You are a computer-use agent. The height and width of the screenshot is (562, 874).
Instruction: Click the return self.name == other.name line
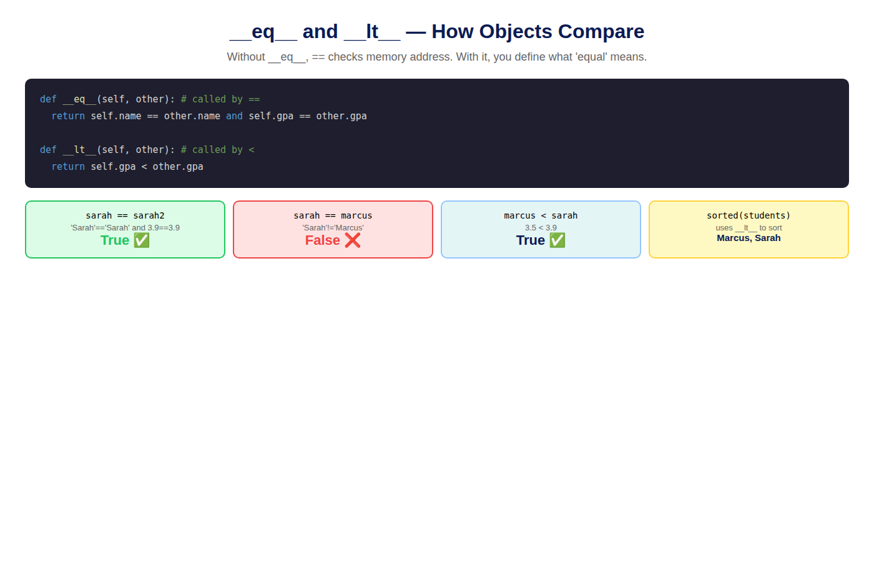(x=209, y=116)
